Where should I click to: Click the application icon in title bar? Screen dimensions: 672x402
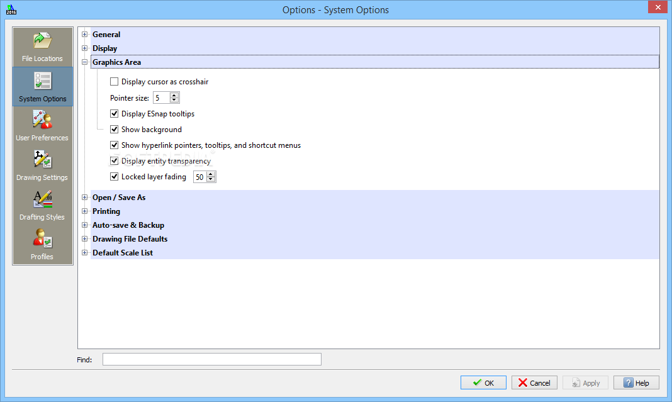point(11,9)
